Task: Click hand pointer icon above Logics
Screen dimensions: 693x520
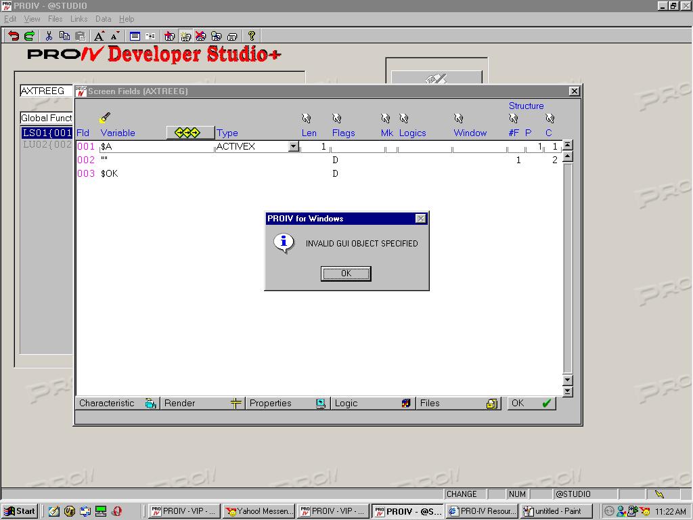Action: click(x=403, y=118)
